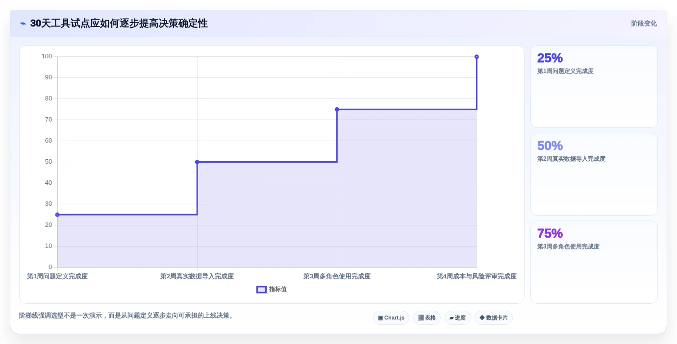Click y-axis tick label 60
This screenshot has width=677, height=344.
48,141
